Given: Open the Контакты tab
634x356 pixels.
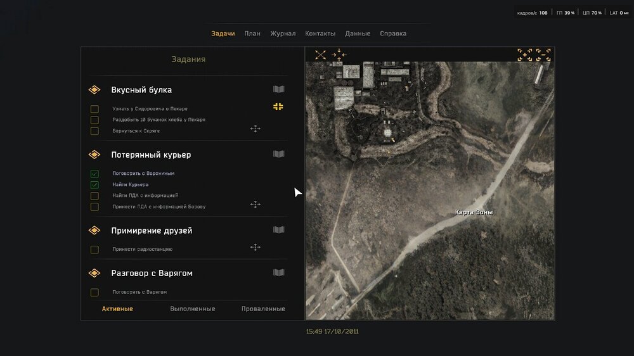Looking at the screenshot, I should [320, 34].
